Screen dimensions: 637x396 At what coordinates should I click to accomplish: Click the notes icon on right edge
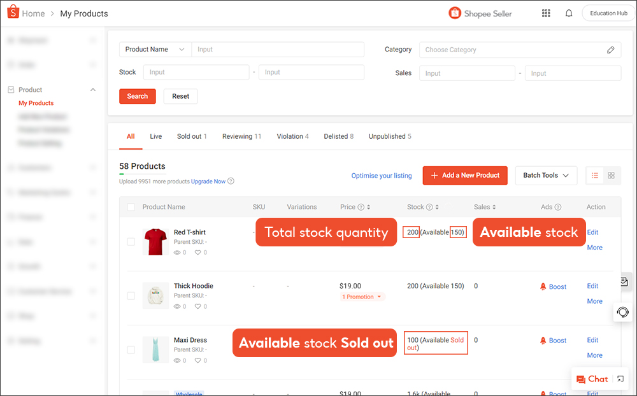coord(625,281)
